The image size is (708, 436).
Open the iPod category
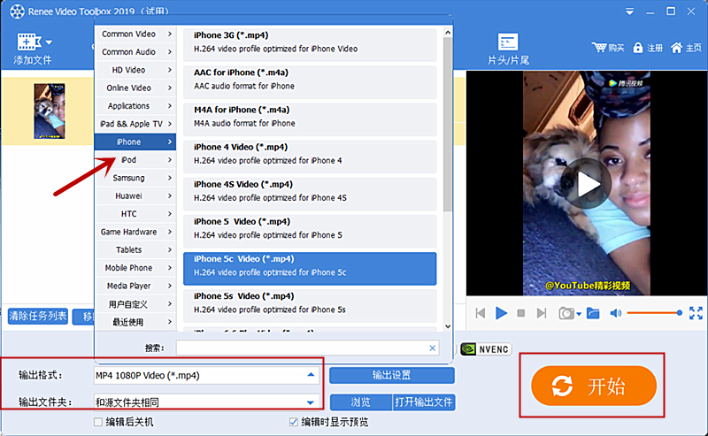[135, 160]
